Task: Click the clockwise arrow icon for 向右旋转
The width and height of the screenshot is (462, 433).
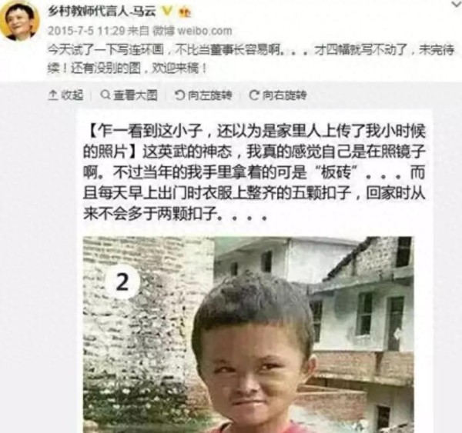Action: tap(254, 95)
